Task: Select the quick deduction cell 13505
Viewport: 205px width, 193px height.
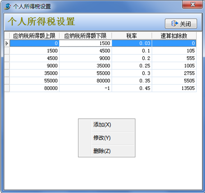Action: (x=174, y=88)
